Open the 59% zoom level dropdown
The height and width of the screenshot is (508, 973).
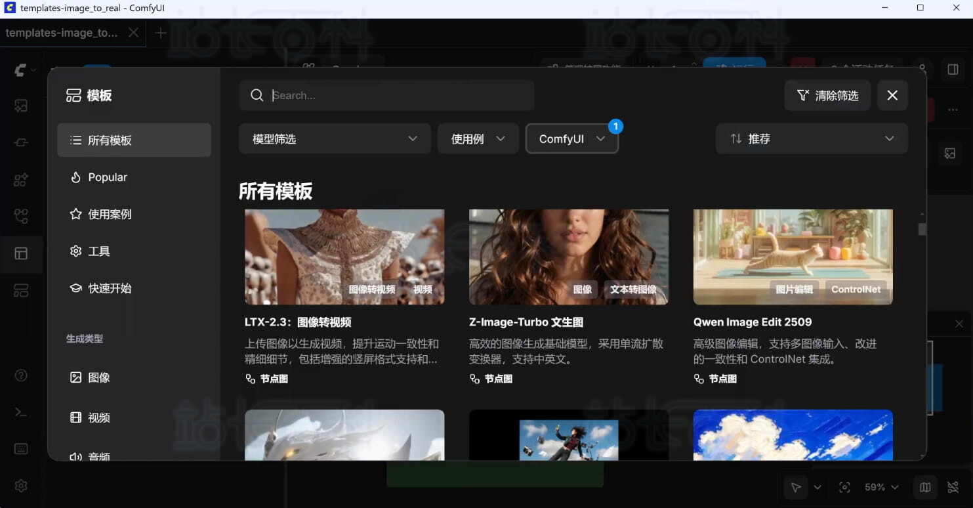[881, 488]
